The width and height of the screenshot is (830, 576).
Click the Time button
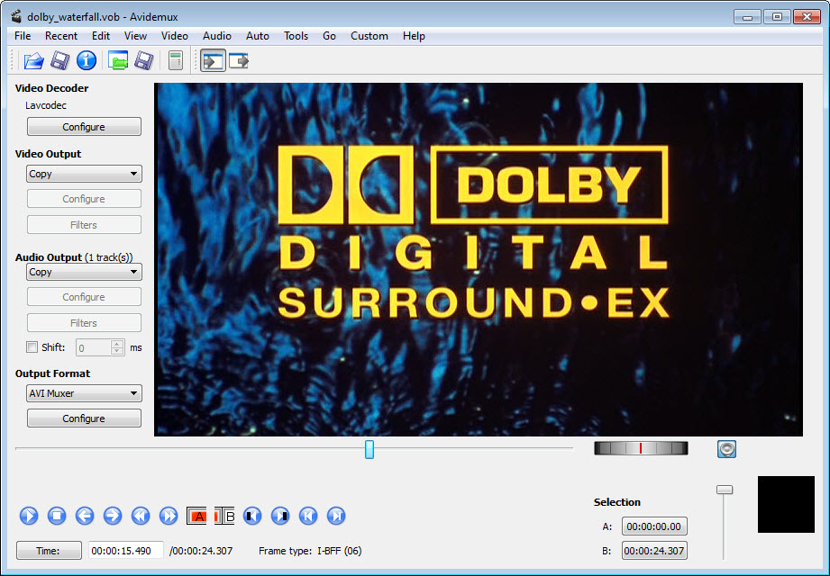[49, 551]
